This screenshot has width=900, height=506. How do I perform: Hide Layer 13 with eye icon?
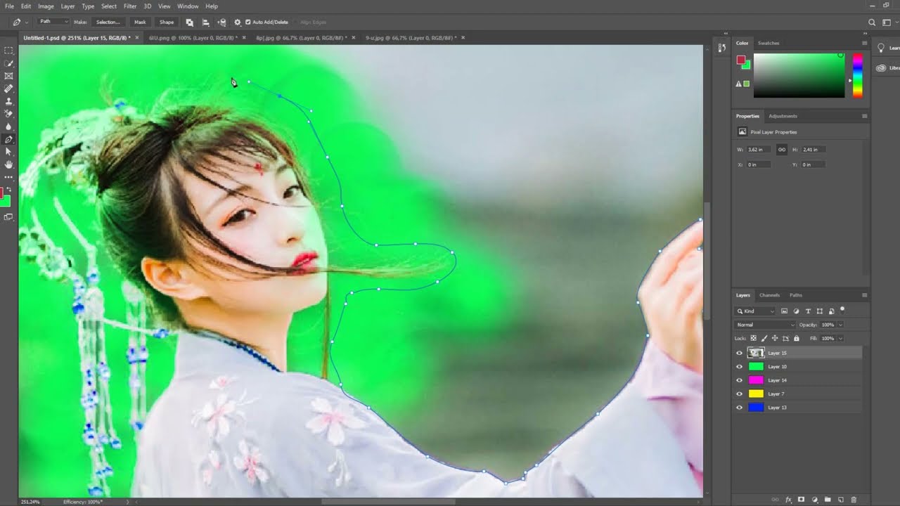click(x=739, y=408)
